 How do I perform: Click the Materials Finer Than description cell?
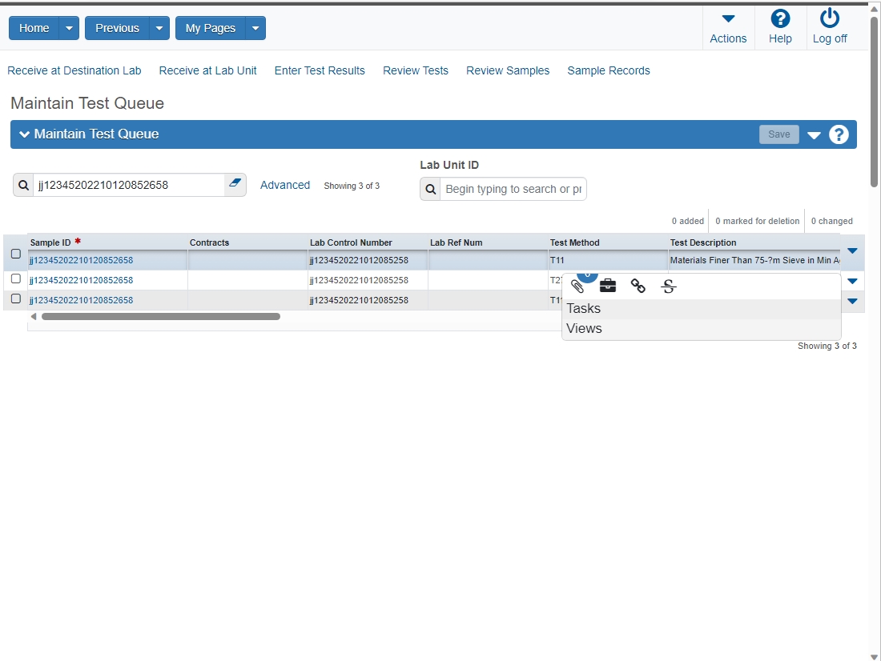[x=754, y=261]
